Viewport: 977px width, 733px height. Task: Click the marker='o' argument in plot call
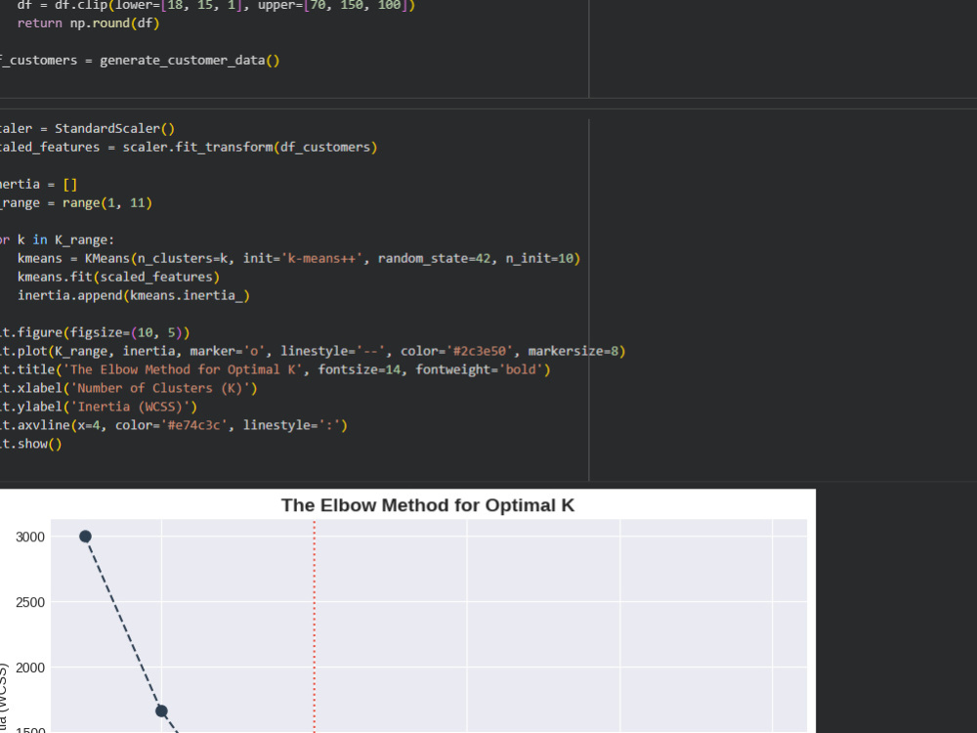[227, 351]
